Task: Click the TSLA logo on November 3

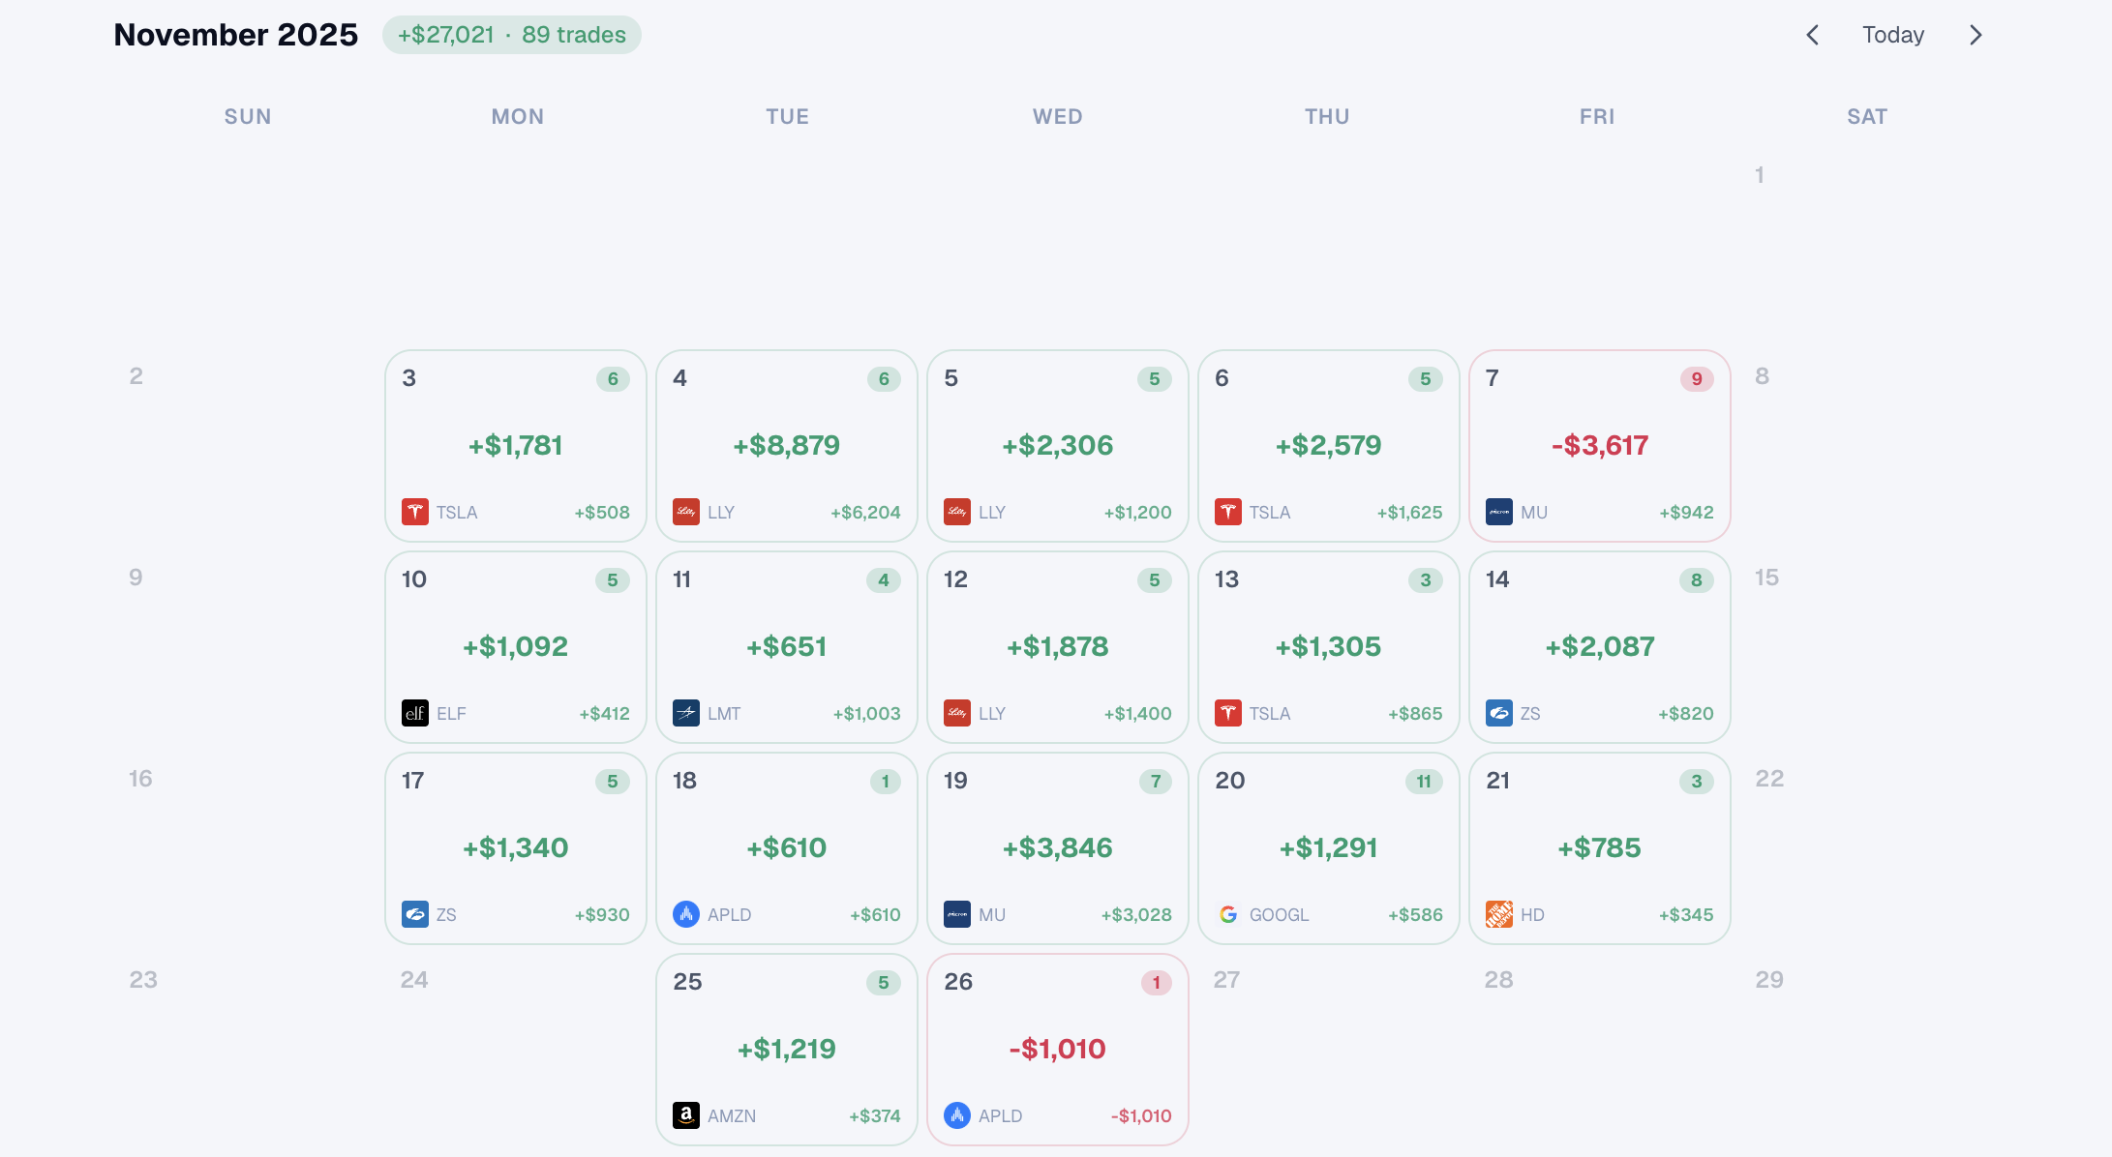Action: coord(415,512)
